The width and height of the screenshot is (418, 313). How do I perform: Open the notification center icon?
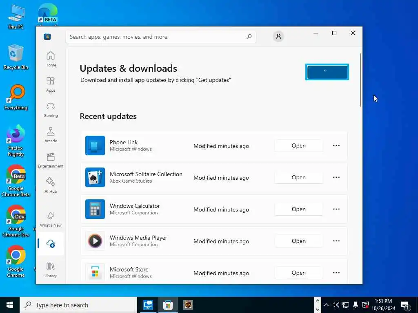point(405,305)
